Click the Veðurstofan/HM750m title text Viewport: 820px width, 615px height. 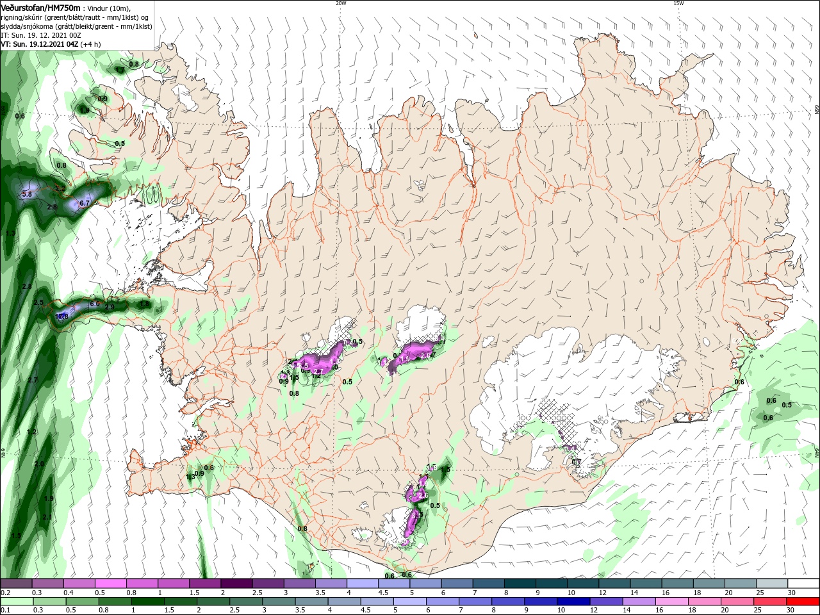40,7
